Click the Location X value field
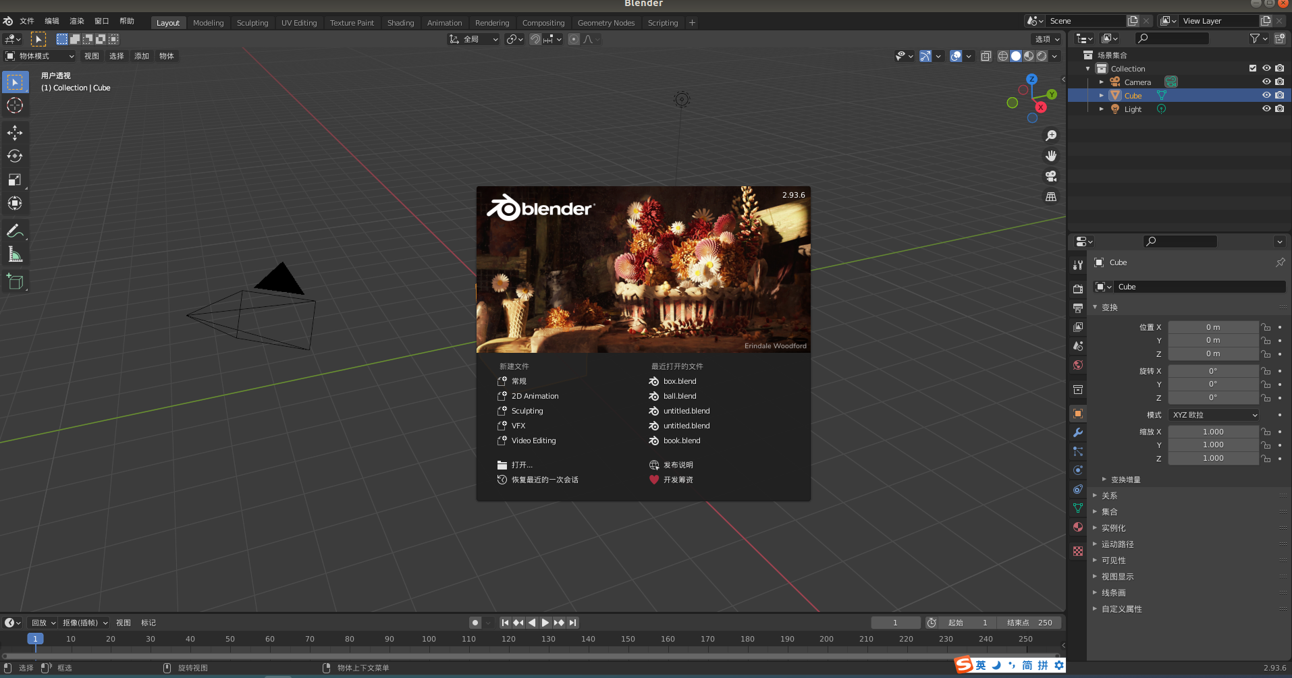 point(1213,327)
